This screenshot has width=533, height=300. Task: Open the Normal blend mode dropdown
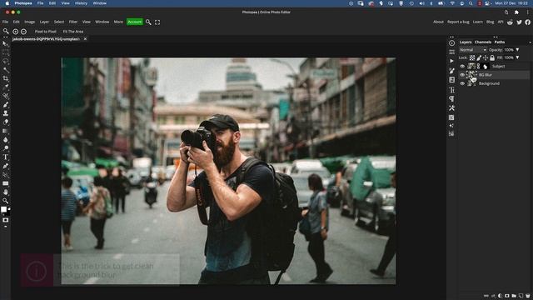(473, 50)
